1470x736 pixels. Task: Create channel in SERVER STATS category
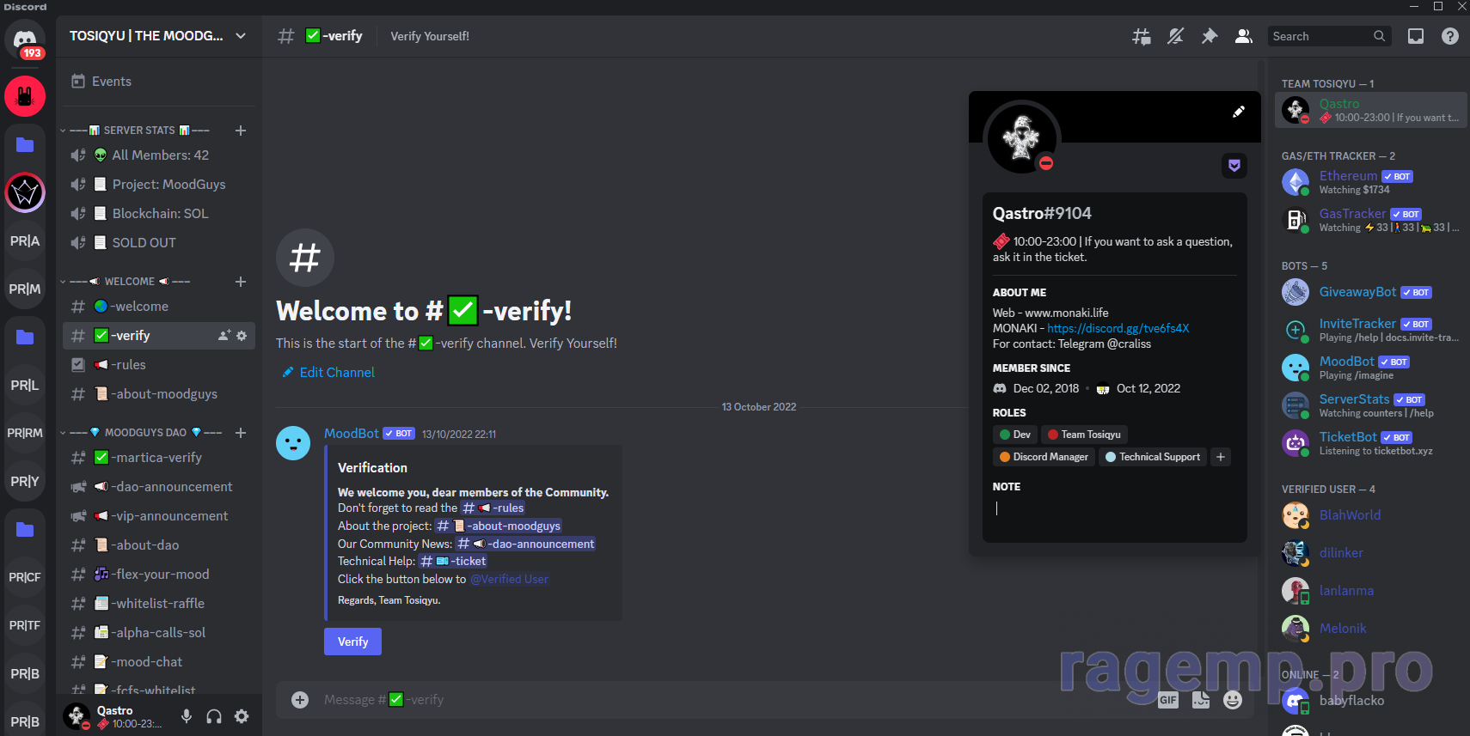pos(241,131)
